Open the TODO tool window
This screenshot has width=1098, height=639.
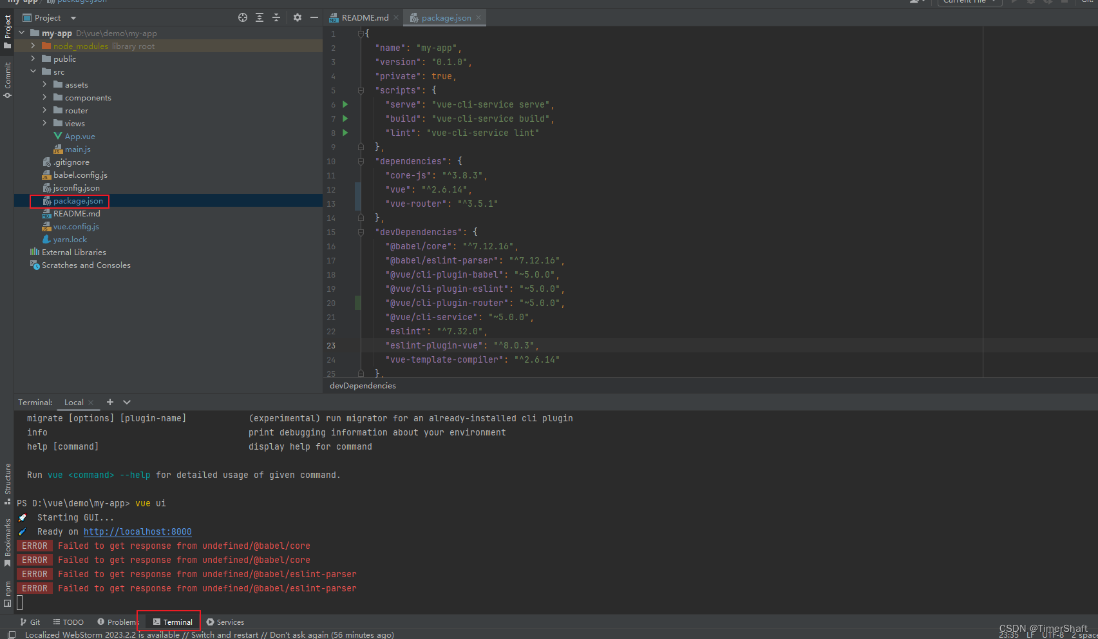[68, 622]
